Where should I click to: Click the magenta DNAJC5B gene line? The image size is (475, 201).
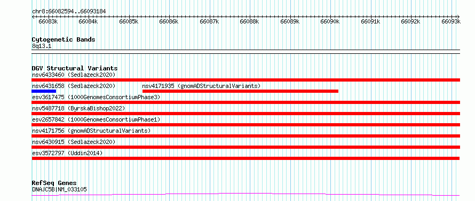tap(246, 195)
